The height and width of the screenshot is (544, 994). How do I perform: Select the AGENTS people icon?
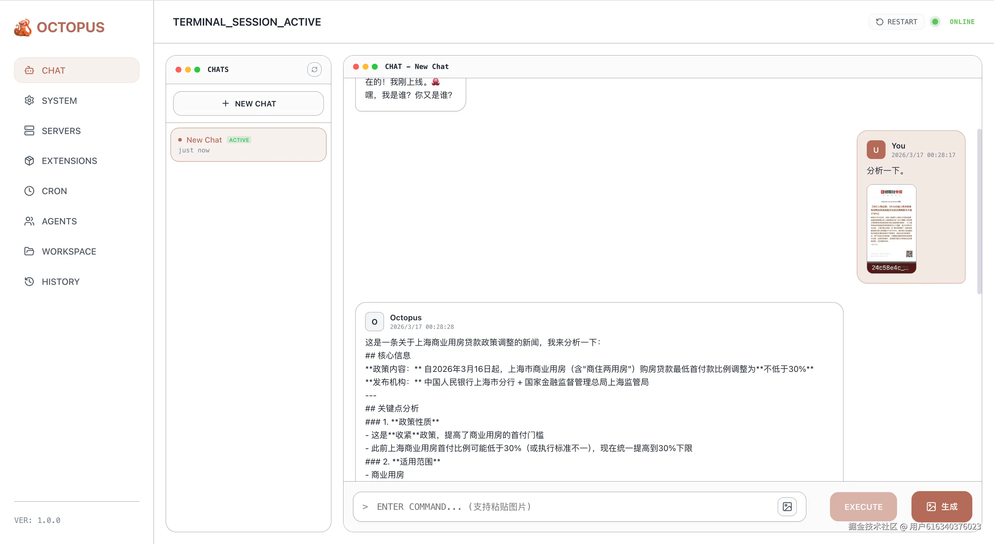[29, 221]
